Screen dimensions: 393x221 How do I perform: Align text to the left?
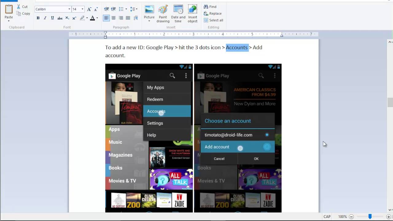106,18
